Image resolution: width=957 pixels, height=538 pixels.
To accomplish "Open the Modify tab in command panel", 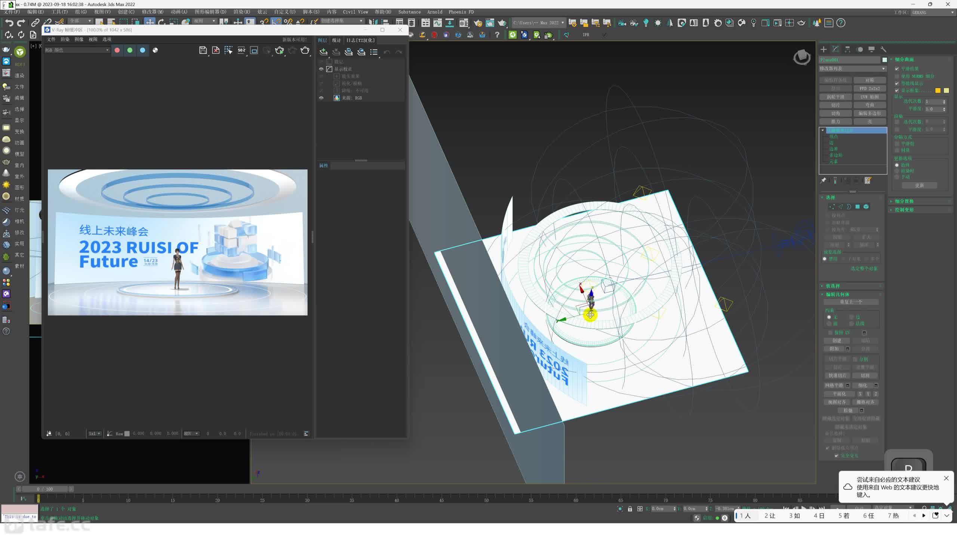I will click(x=836, y=49).
